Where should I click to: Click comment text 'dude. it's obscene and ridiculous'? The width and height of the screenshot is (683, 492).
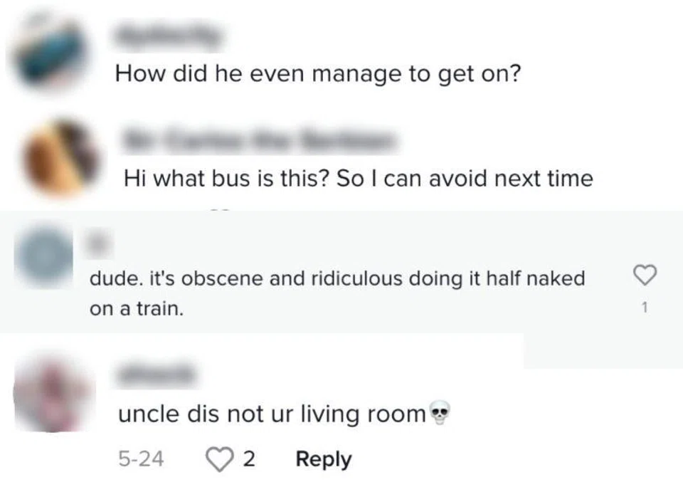pyautogui.click(x=337, y=278)
